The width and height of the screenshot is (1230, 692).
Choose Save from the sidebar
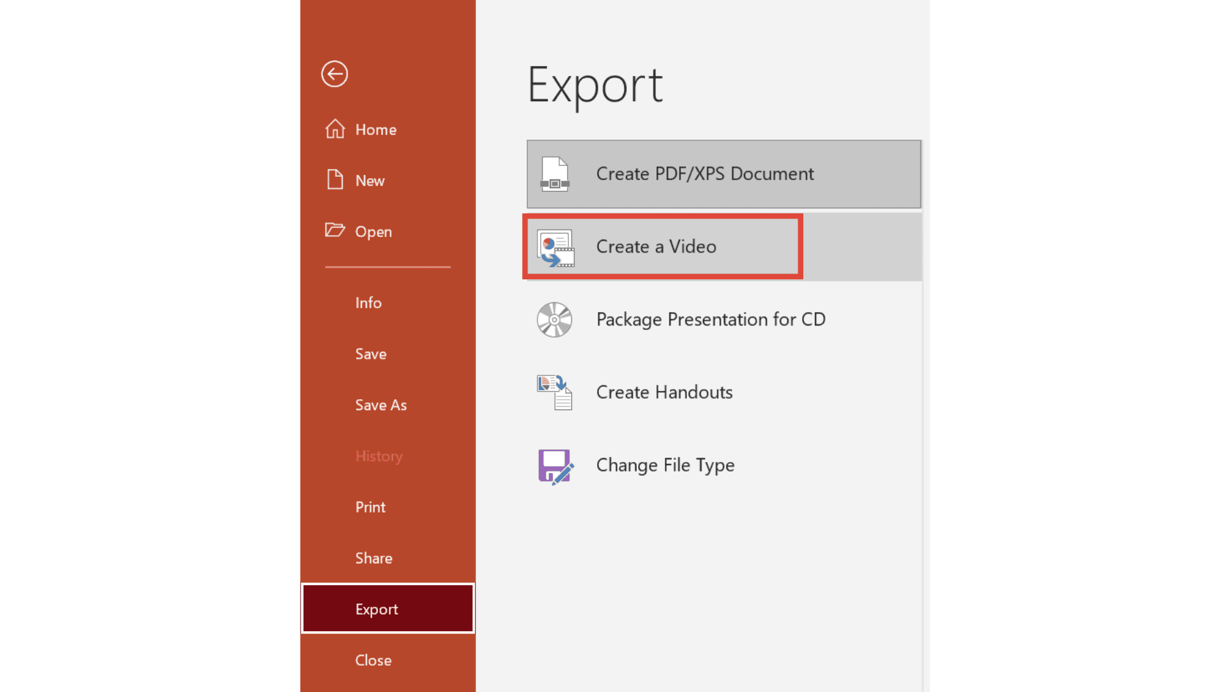[x=388, y=354]
